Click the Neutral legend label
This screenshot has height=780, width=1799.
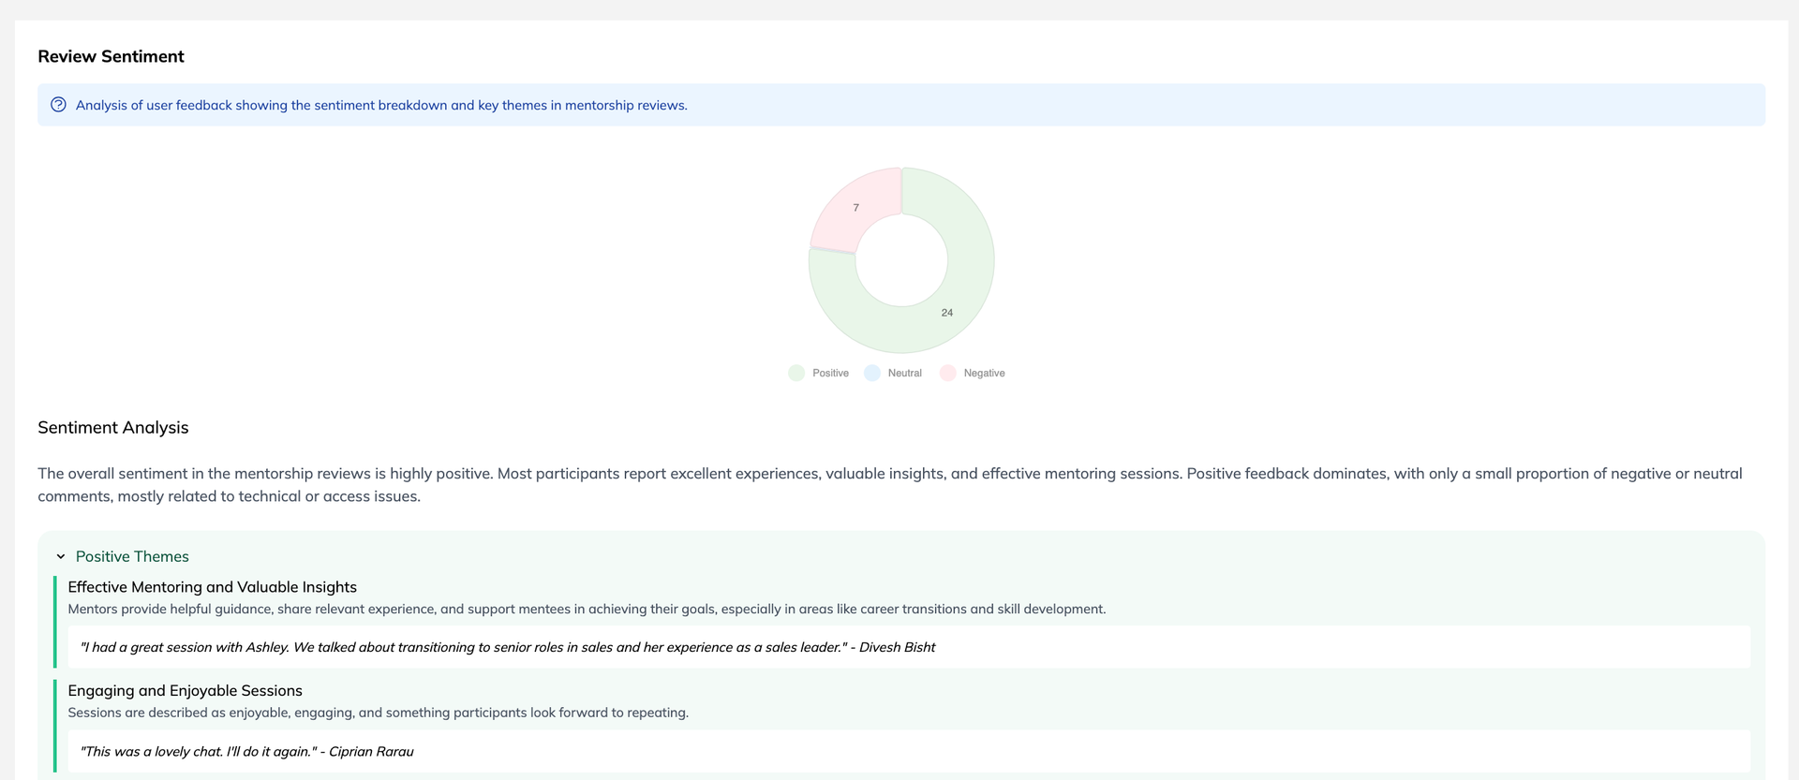click(905, 373)
